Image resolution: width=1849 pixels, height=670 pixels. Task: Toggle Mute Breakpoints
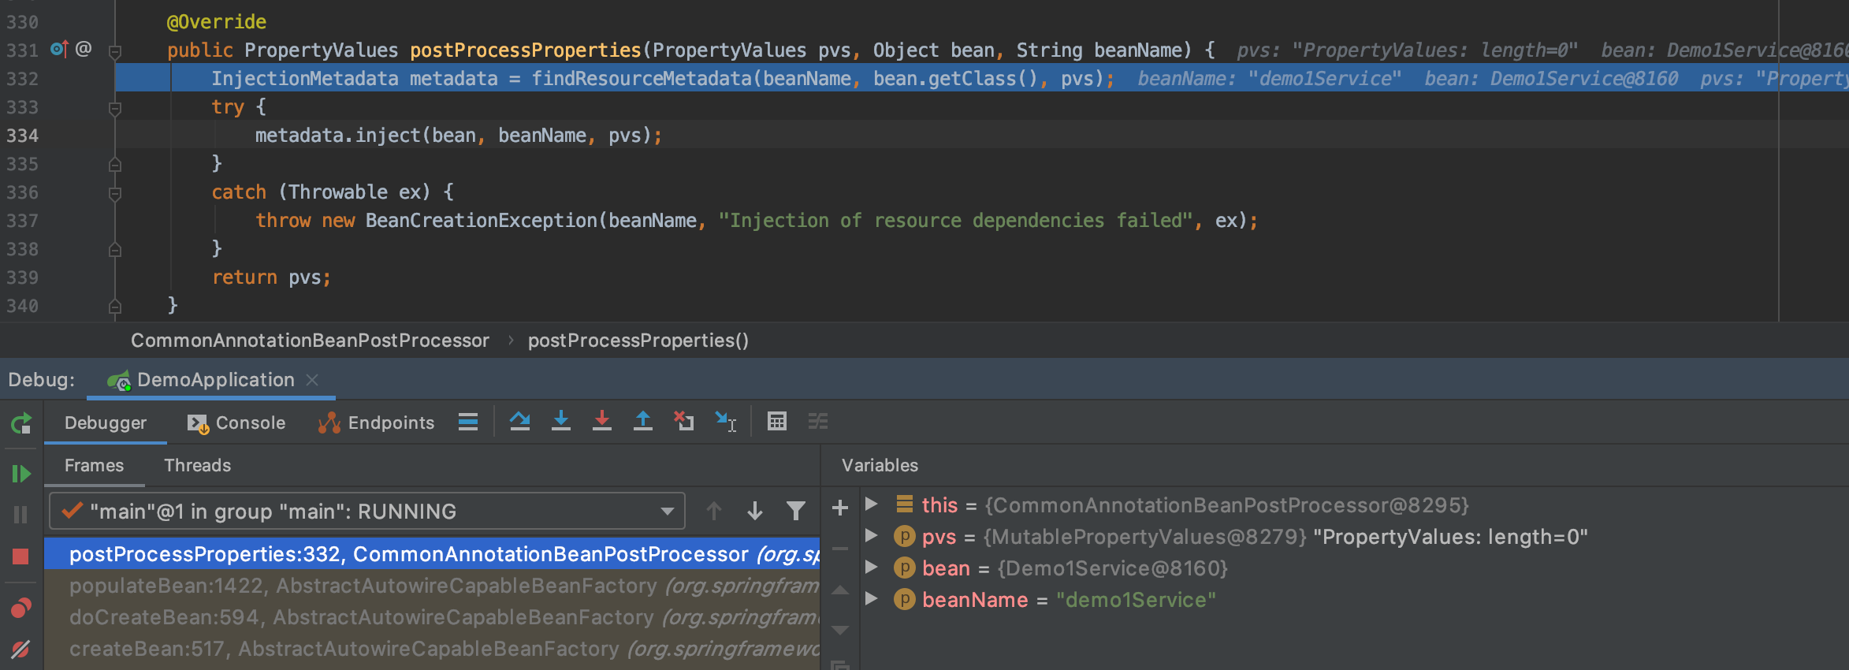pos(21,649)
